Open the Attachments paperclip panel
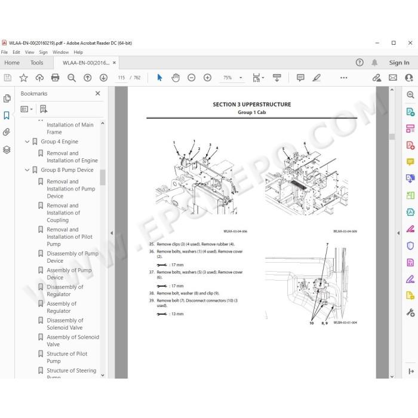This screenshot has width=418, height=418. (x=7, y=132)
